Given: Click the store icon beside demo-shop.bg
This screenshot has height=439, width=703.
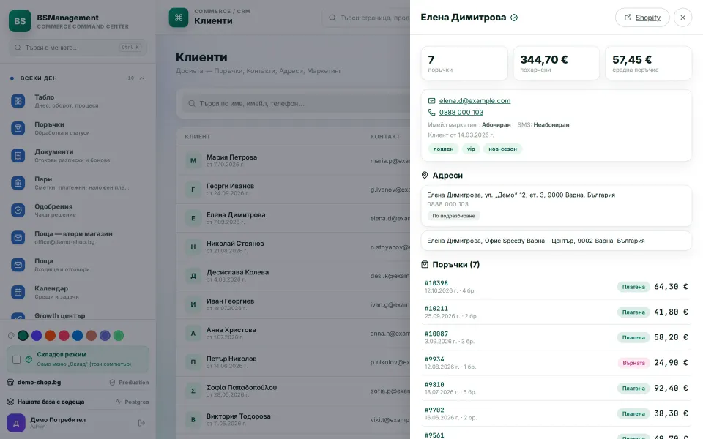Looking at the screenshot, I should [10, 382].
